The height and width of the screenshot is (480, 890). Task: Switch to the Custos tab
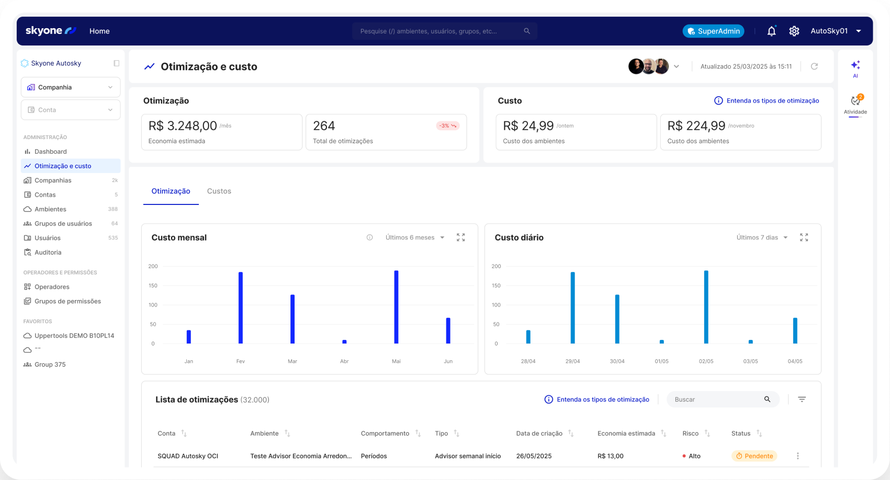[x=219, y=191]
